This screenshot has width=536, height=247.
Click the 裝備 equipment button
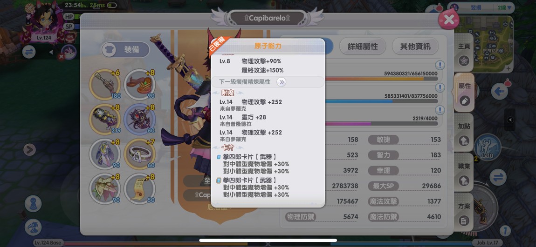coord(125,50)
